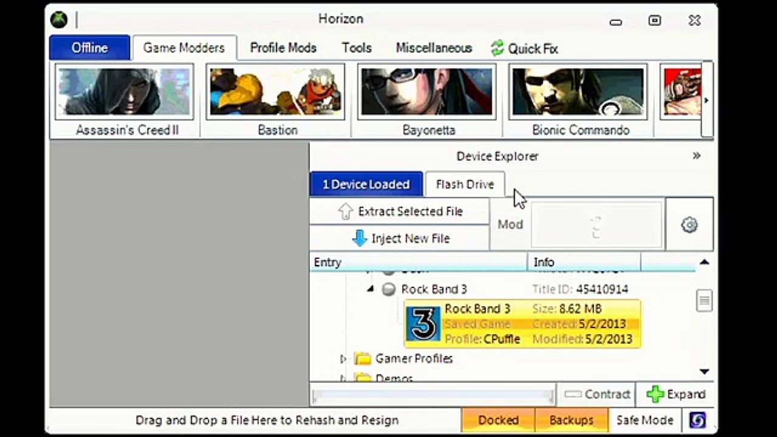Screen dimensions: 777x437
Task: Click the CPuffle profile name text
Action: click(501, 339)
